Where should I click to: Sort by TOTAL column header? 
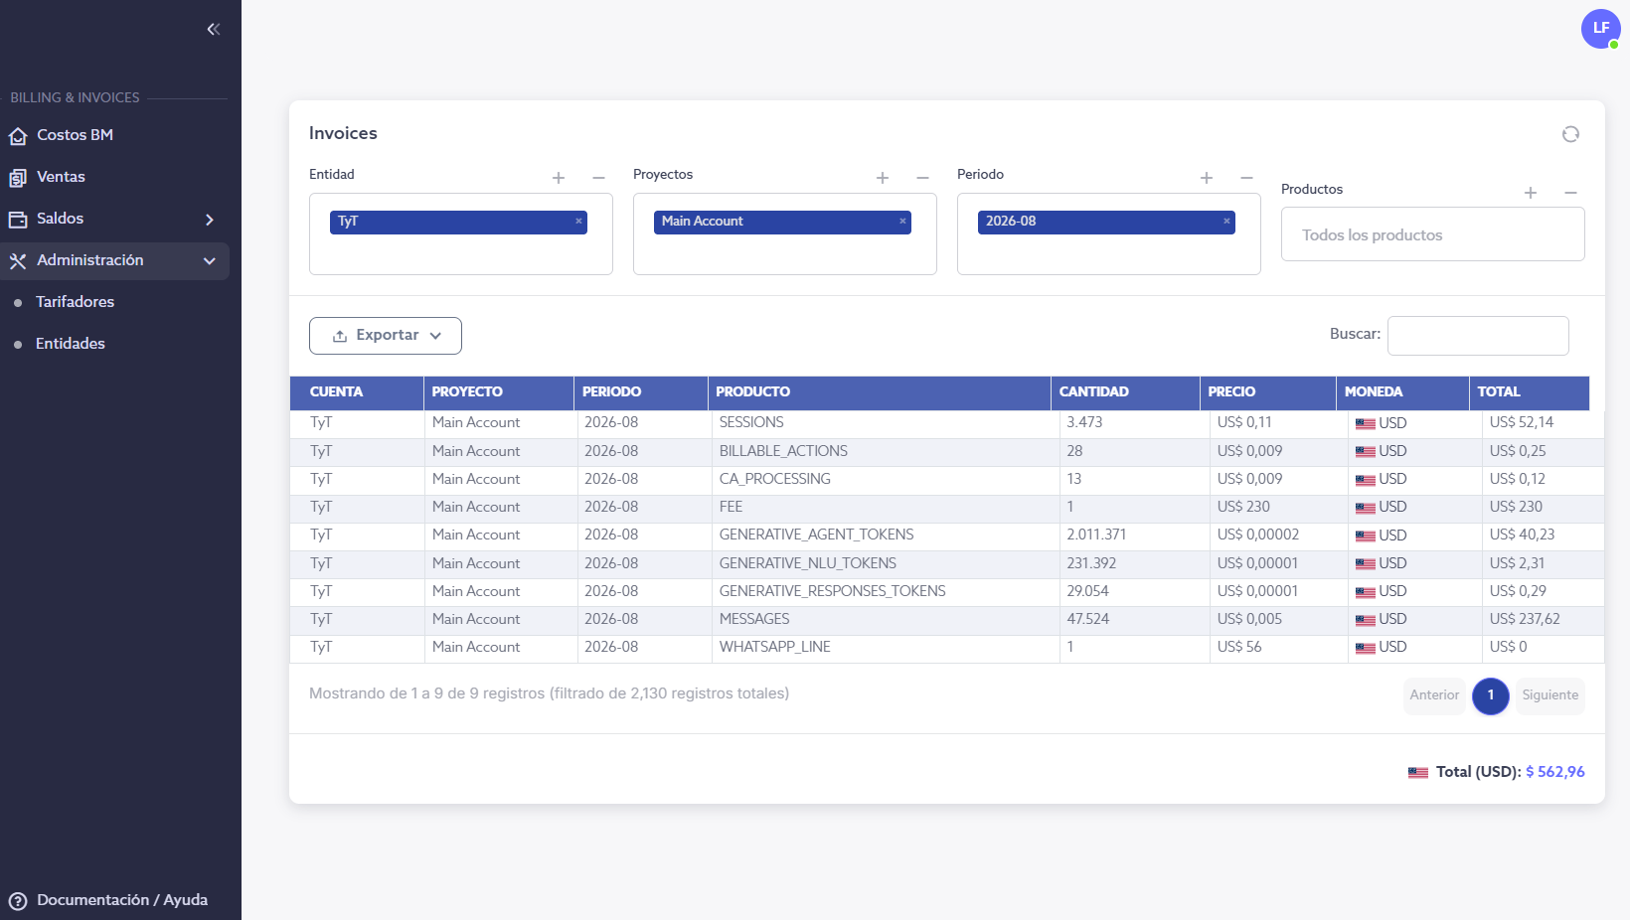(1530, 392)
